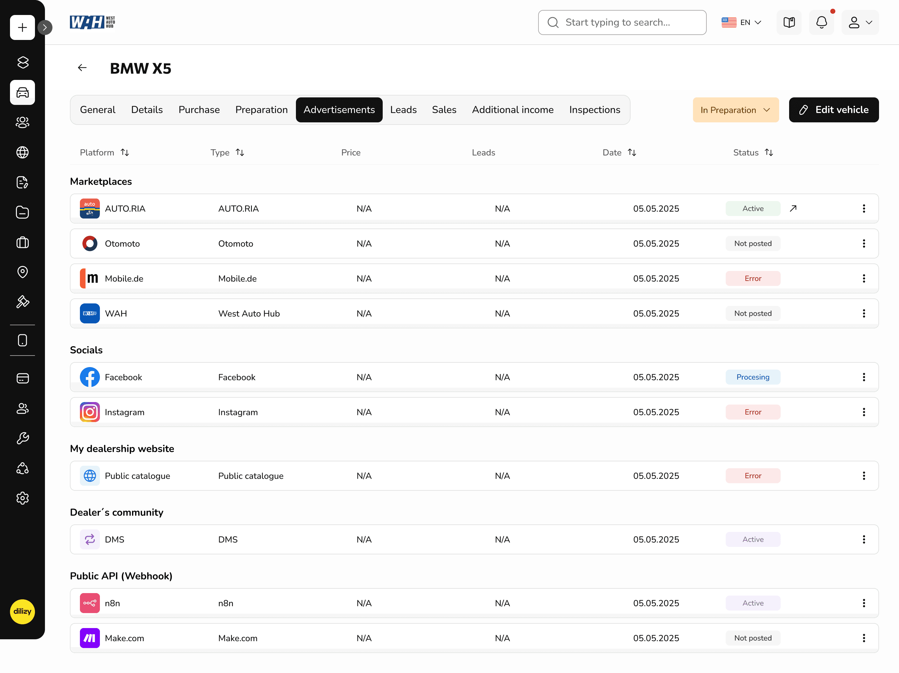Click the dilizy logo at sidebar bottom

(x=22, y=612)
